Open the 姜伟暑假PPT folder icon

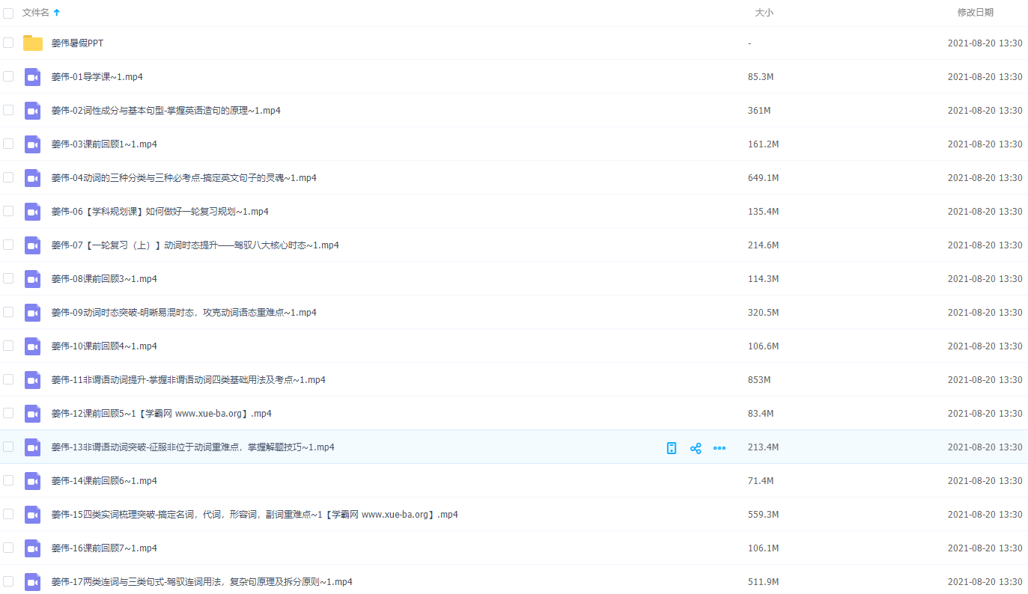coord(33,43)
